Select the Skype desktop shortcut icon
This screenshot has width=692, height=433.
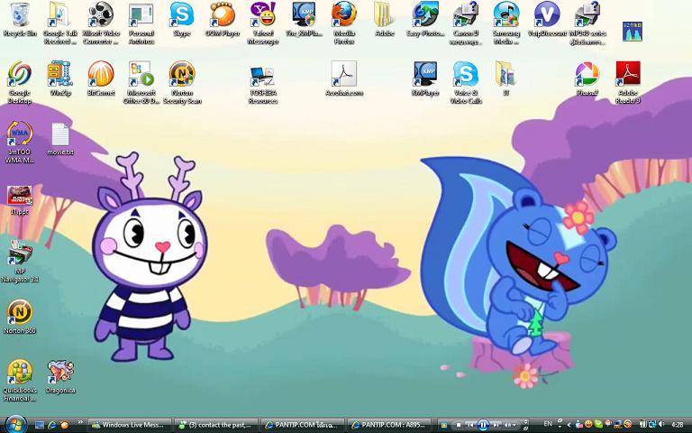(182, 20)
